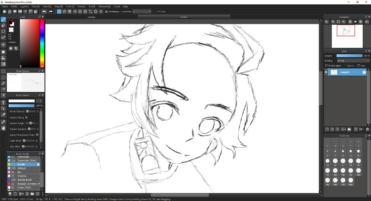Viewport: 371px width, 201px height.
Task: Create a new layer from Layer panel
Action: [x=327, y=129]
